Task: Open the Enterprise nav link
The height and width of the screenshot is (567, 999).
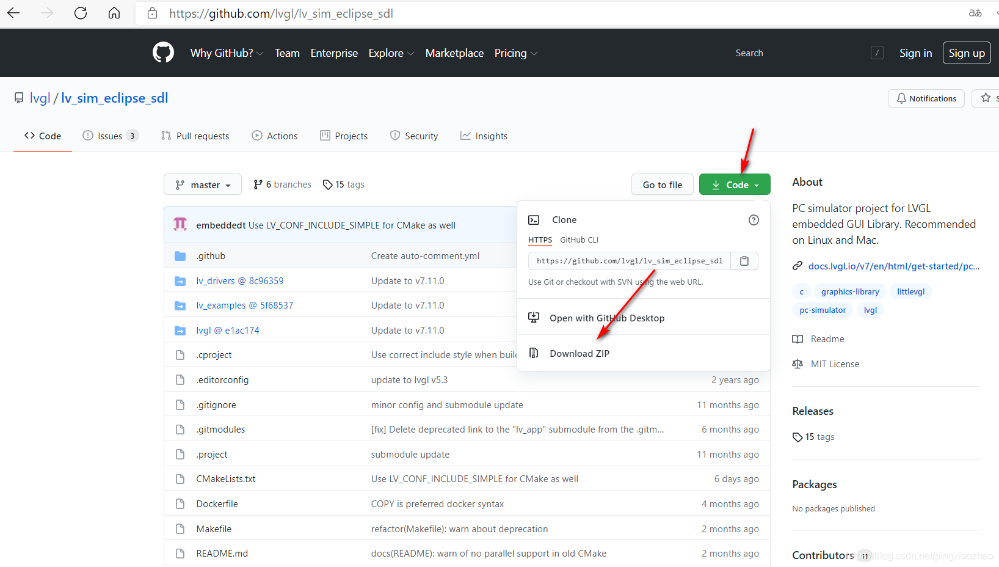Action: click(334, 53)
